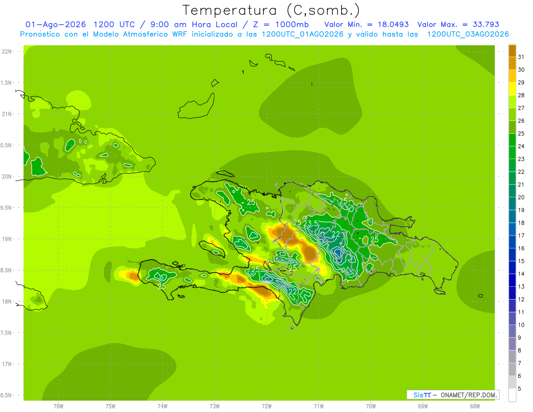Viewport: 533px width, 412px height.
Task: Click the legend color band between 12 and 13
Action: point(512,293)
